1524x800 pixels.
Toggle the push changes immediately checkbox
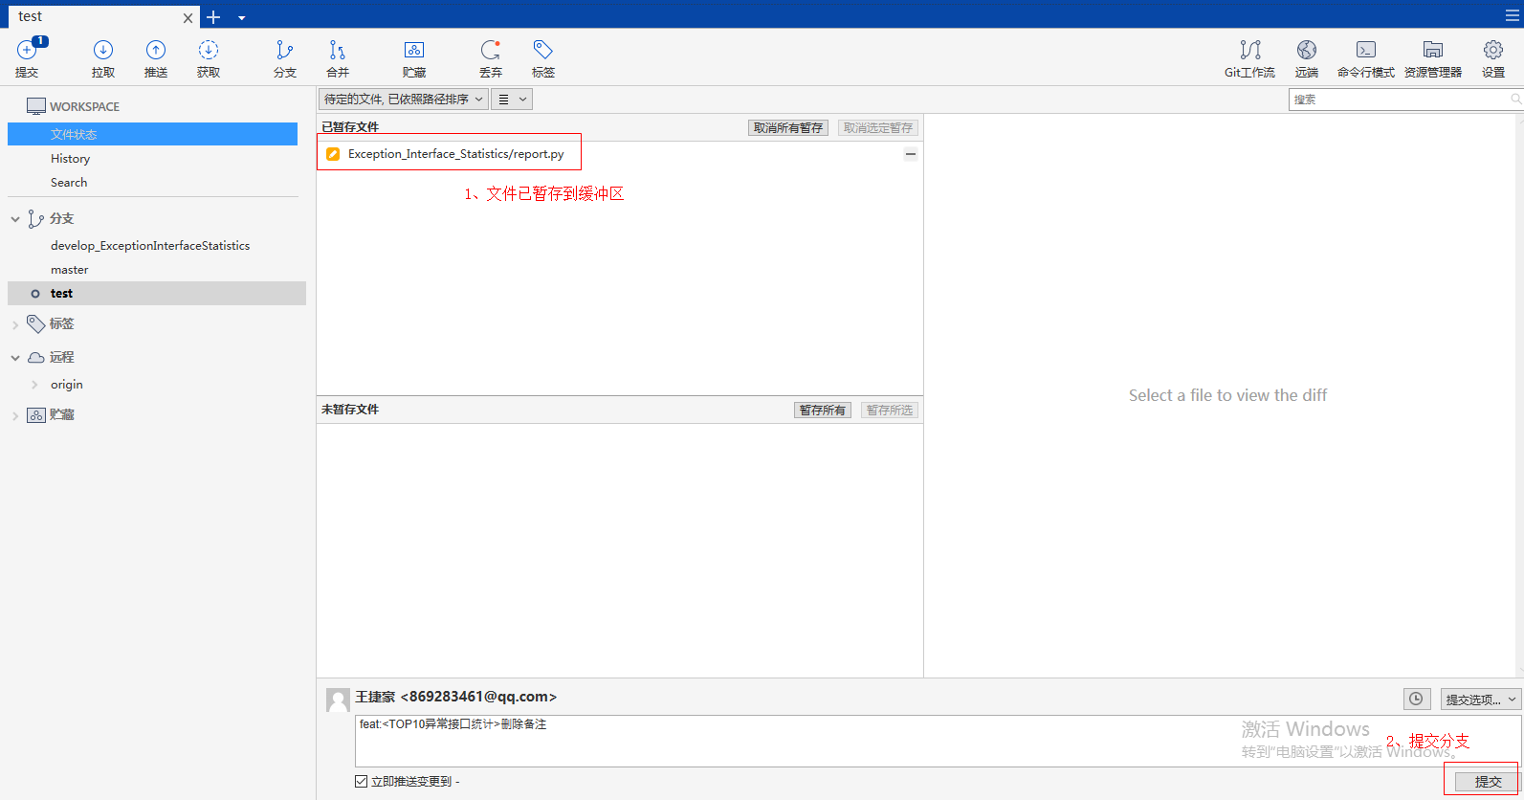(x=361, y=781)
